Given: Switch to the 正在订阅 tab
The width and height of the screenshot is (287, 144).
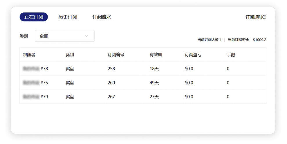Looking at the screenshot, I should (x=34, y=17).
